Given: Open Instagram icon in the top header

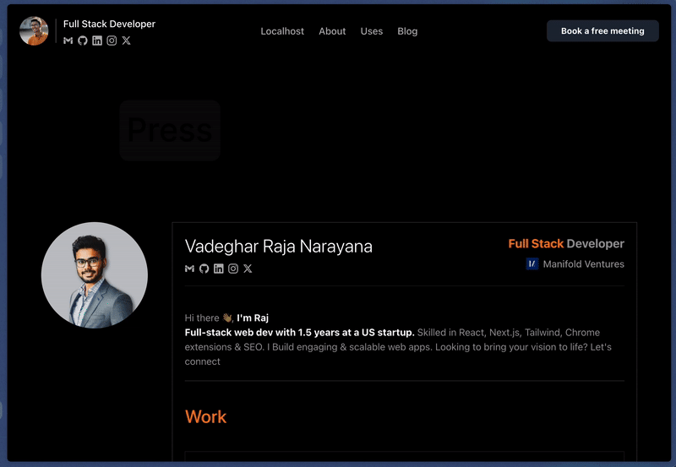Looking at the screenshot, I should click(112, 41).
